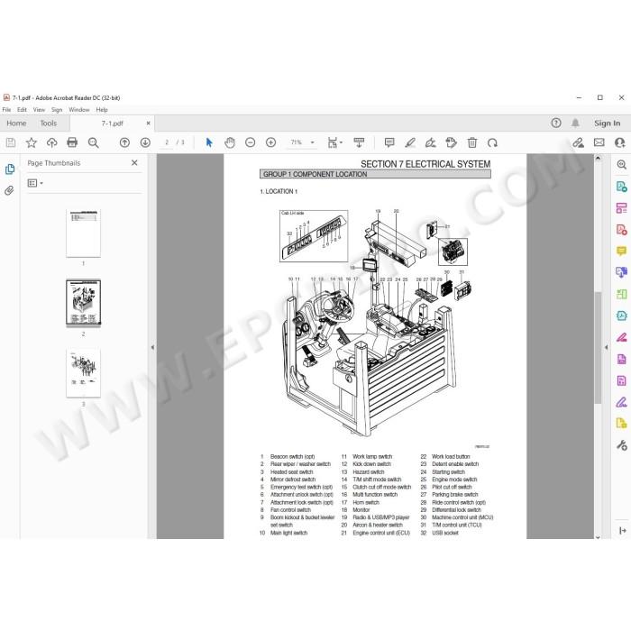Click the share link icon
Image resolution: width=631 pixels, height=631 pixels.
(579, 142)
